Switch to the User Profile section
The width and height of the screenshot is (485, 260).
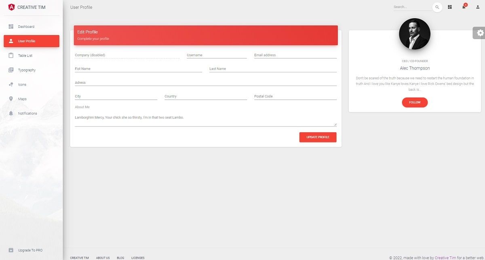coord(27,41)
